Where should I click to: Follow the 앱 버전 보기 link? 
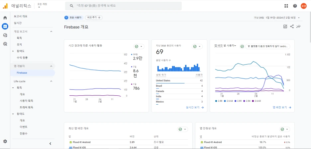coord(282,108)
